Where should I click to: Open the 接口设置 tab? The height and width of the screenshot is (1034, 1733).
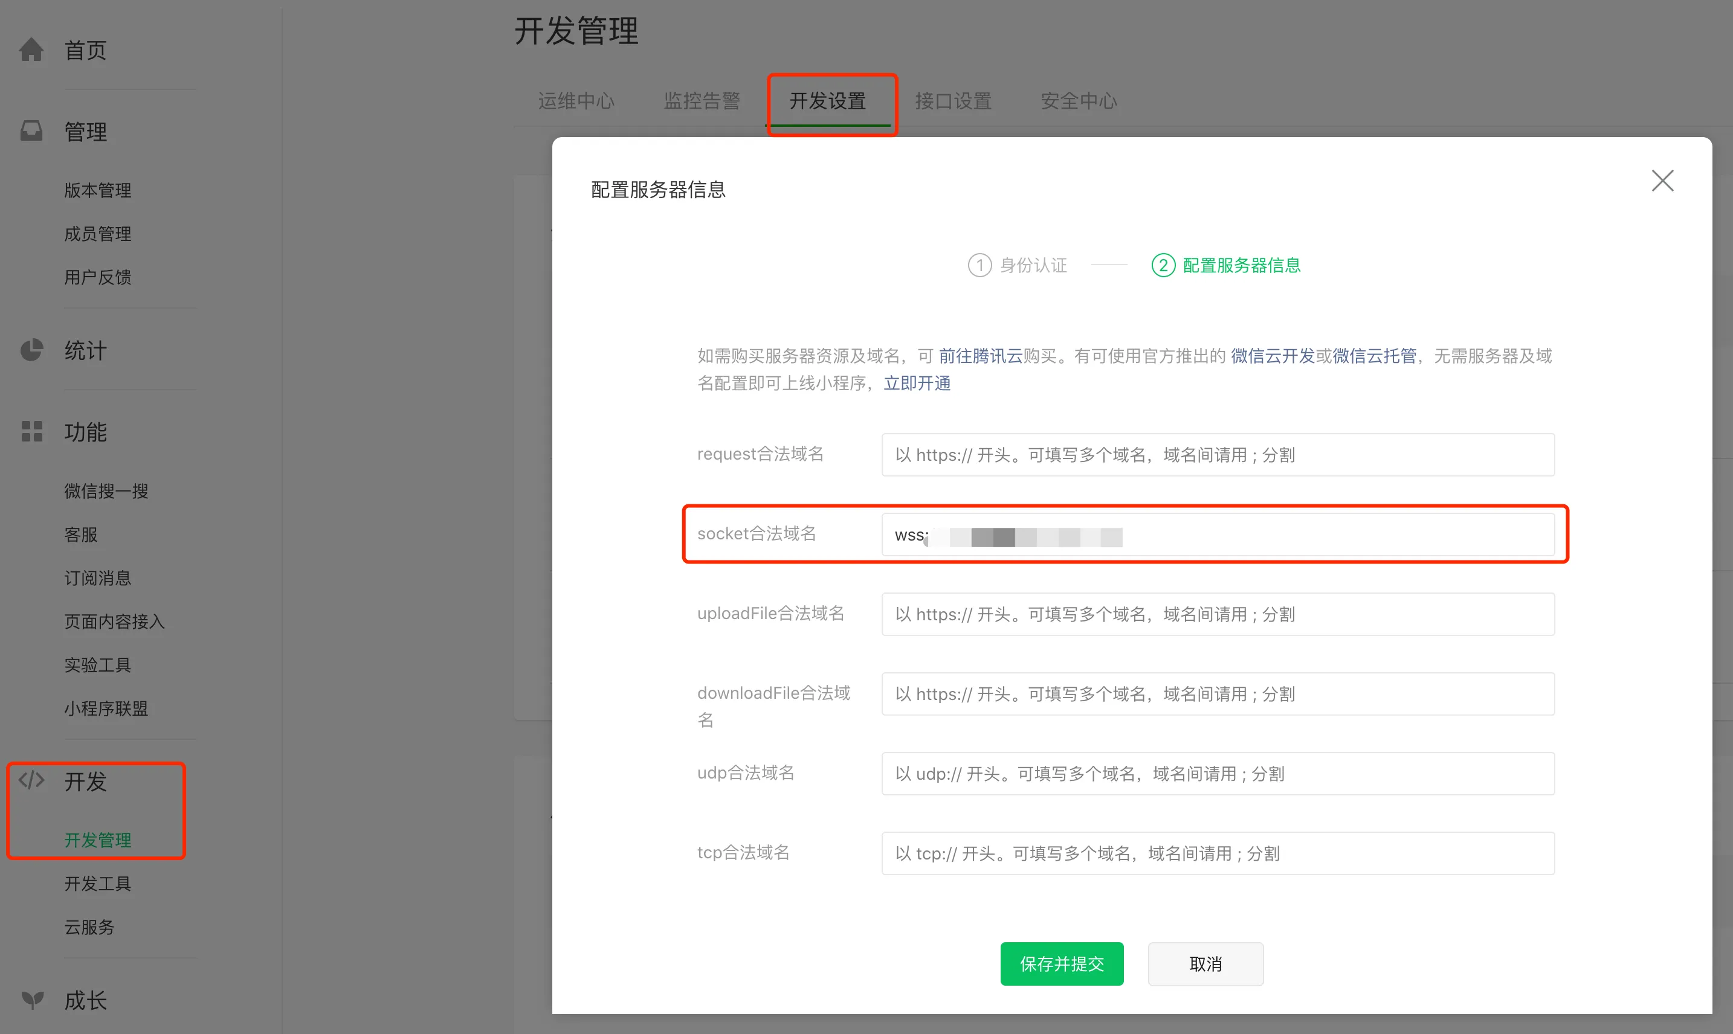[954, 101]
